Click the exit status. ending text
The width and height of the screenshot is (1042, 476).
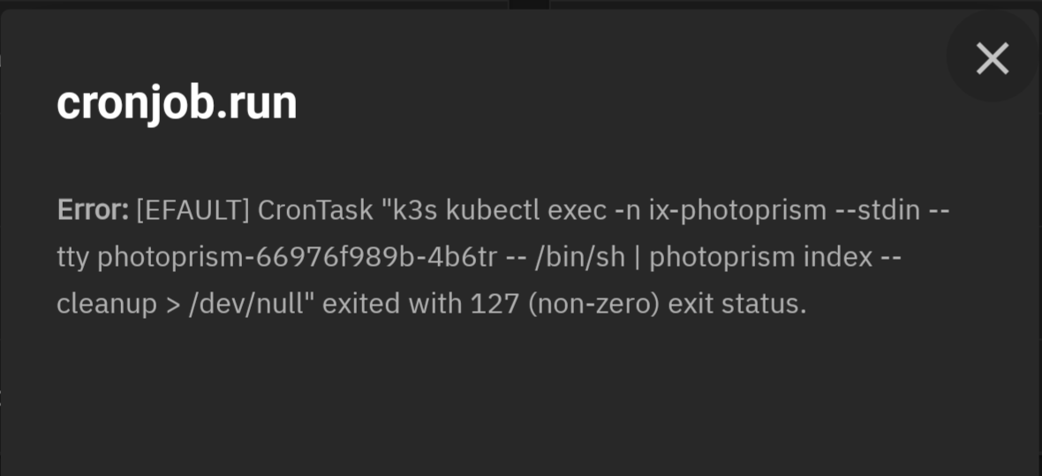[737, 304]
